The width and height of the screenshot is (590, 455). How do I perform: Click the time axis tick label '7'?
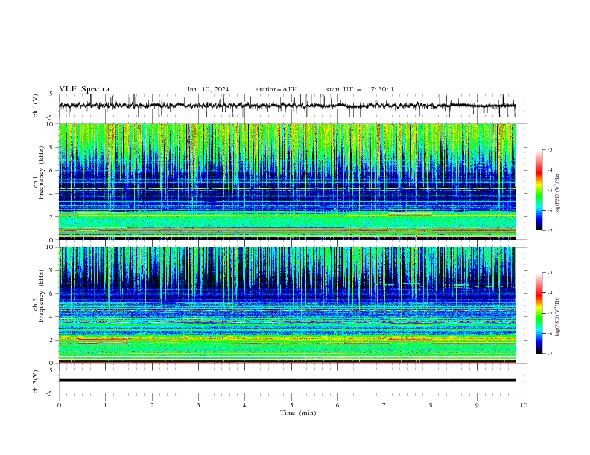384,405
